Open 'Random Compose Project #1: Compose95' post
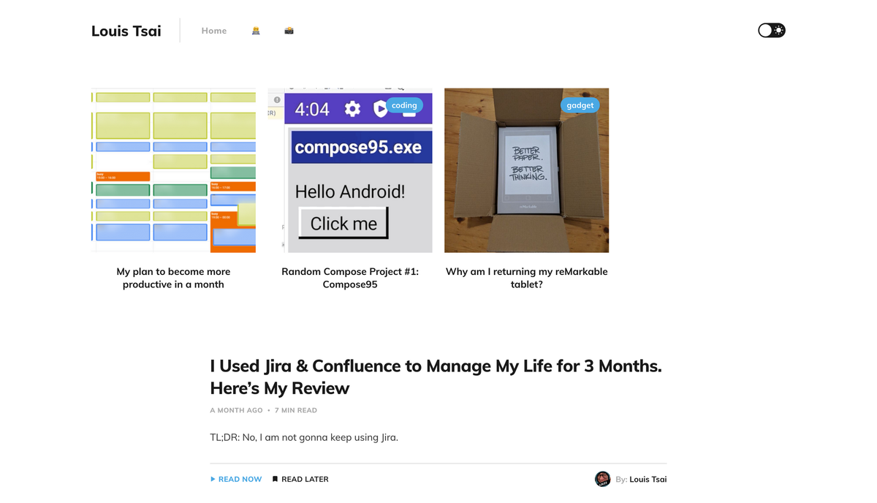The height and width of the screenshot is (503, 877). [x=350, y=278]
